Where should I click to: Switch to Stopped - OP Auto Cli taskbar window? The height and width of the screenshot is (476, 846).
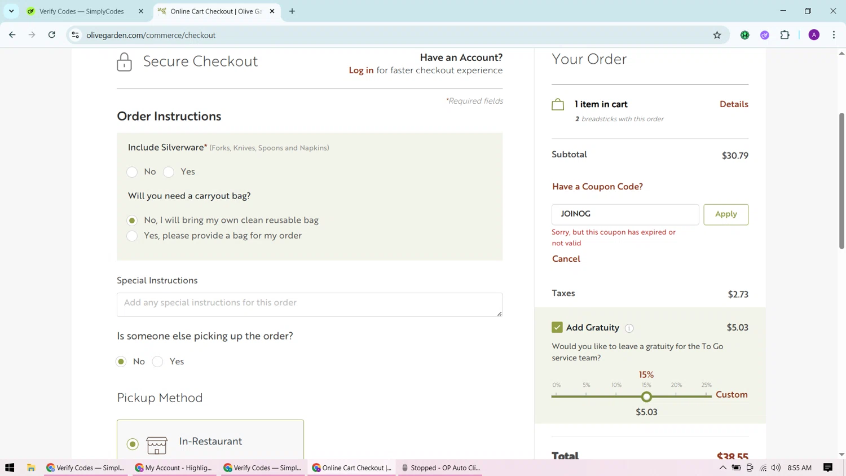click(440, 468)
